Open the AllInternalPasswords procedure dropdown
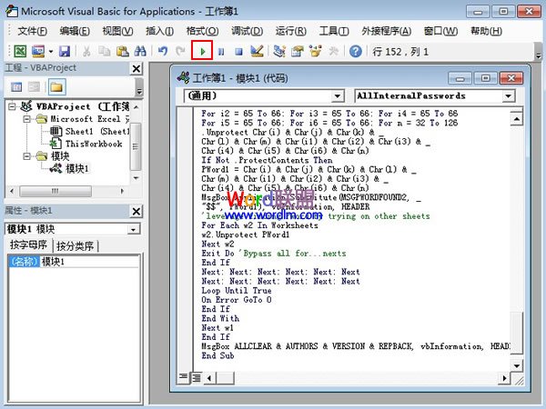Screen dimensions: 546x409 (509, 96)
